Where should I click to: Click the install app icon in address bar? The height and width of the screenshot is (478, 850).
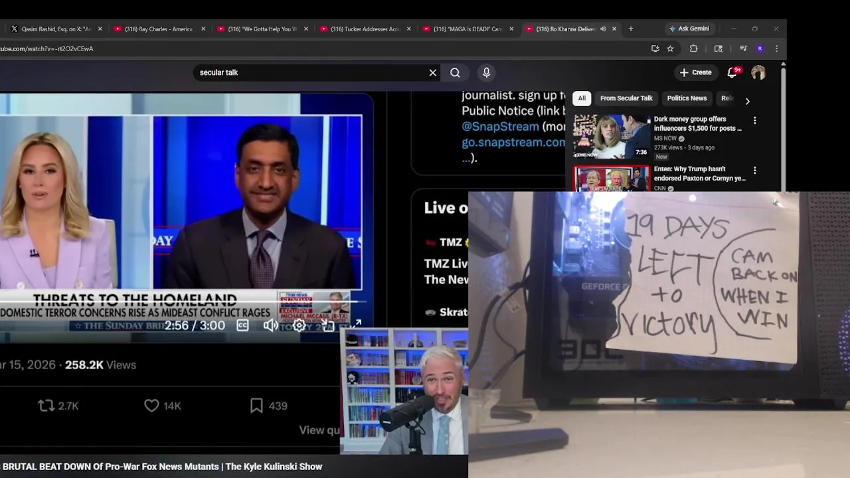tap(655, 48)
